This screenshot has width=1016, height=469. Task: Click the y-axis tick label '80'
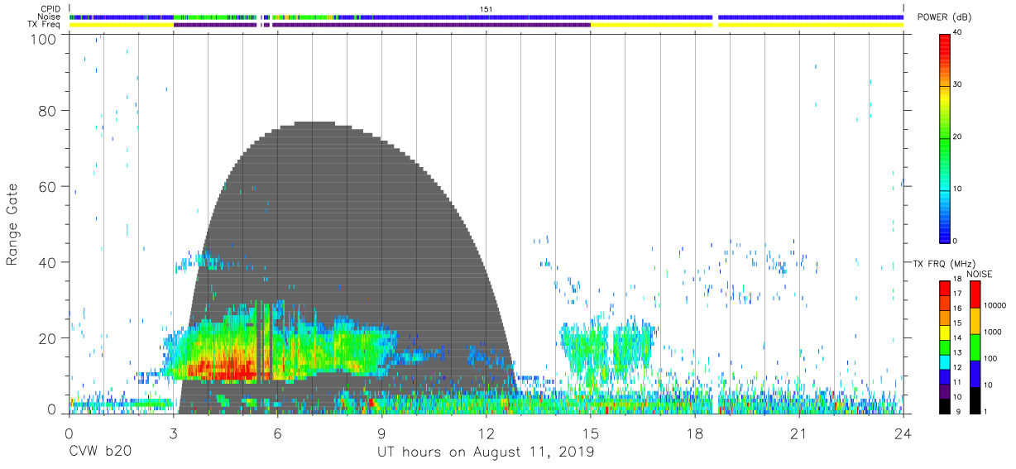pyautogui.click(x=48, y=111)
